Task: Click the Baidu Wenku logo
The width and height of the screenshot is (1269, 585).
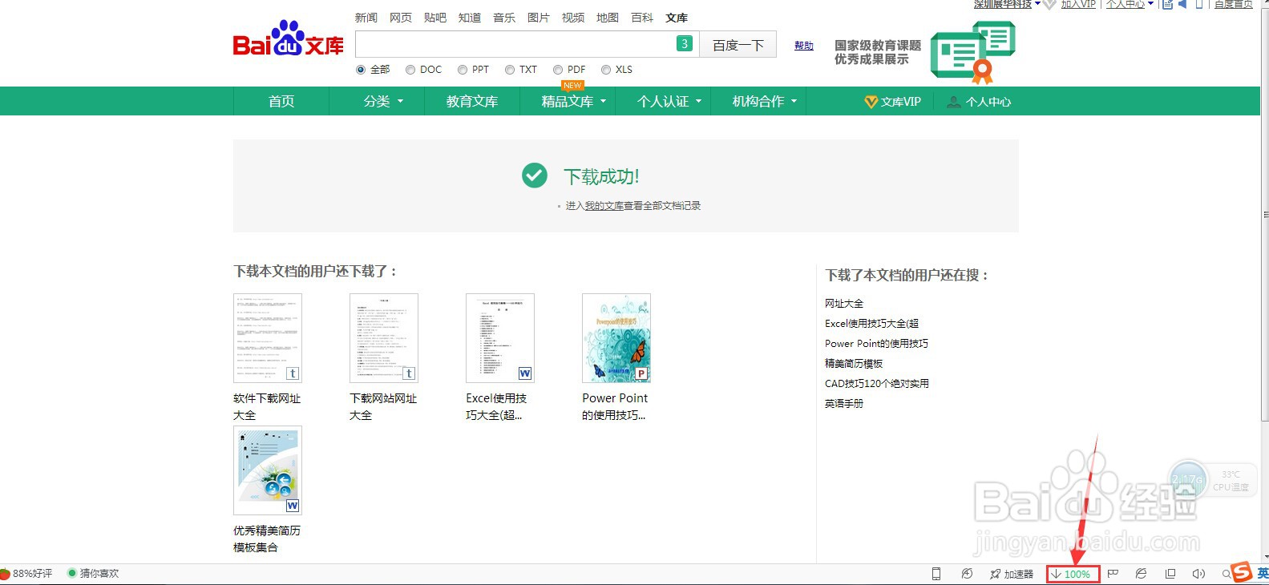Action: 289,40
